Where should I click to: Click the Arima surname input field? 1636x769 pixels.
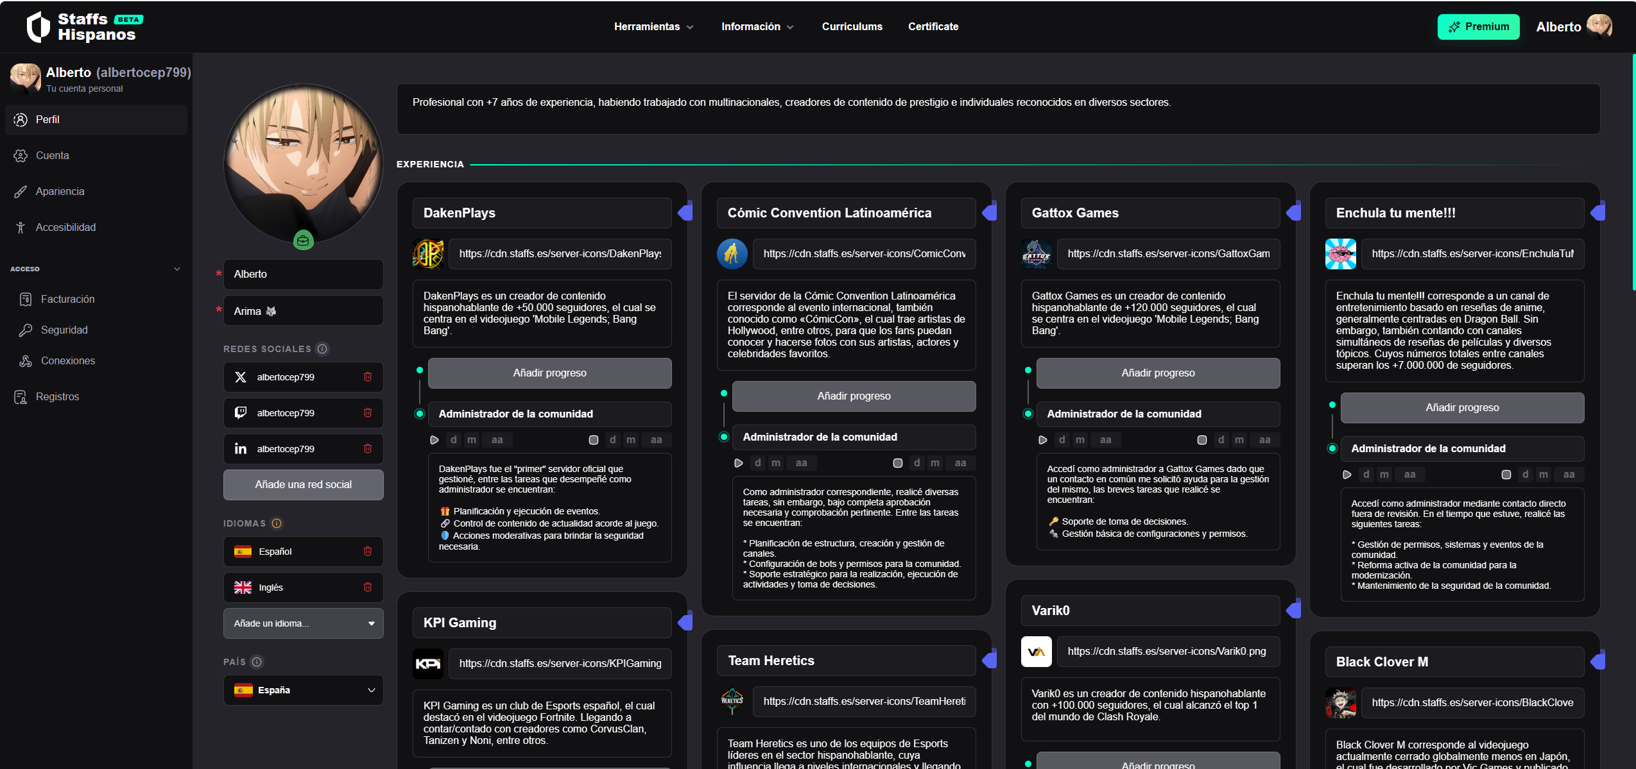pos(303,311)
